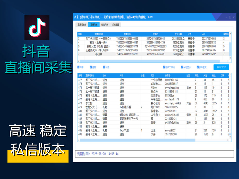
Task: Click gift content 1x人气票 in row 485
Action: (124, 130)
